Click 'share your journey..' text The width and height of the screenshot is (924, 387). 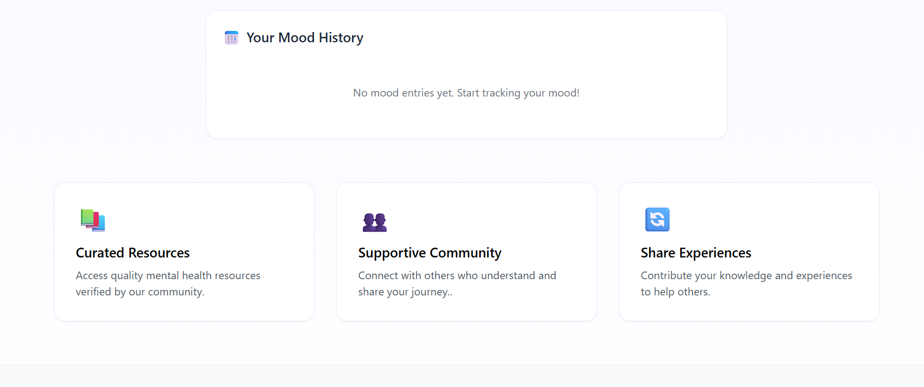pyautogui.click(x=405, y=292)
